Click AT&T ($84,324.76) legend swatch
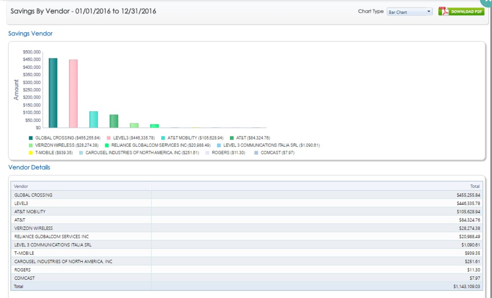This screenshot has height=298, width=492. coord(232,138)
